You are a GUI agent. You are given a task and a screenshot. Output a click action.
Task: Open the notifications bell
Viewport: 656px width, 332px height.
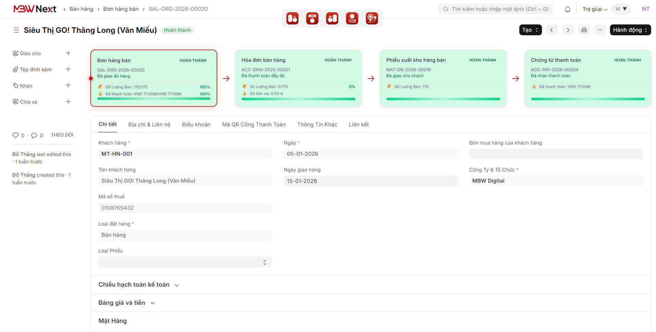tap(567, 9)
